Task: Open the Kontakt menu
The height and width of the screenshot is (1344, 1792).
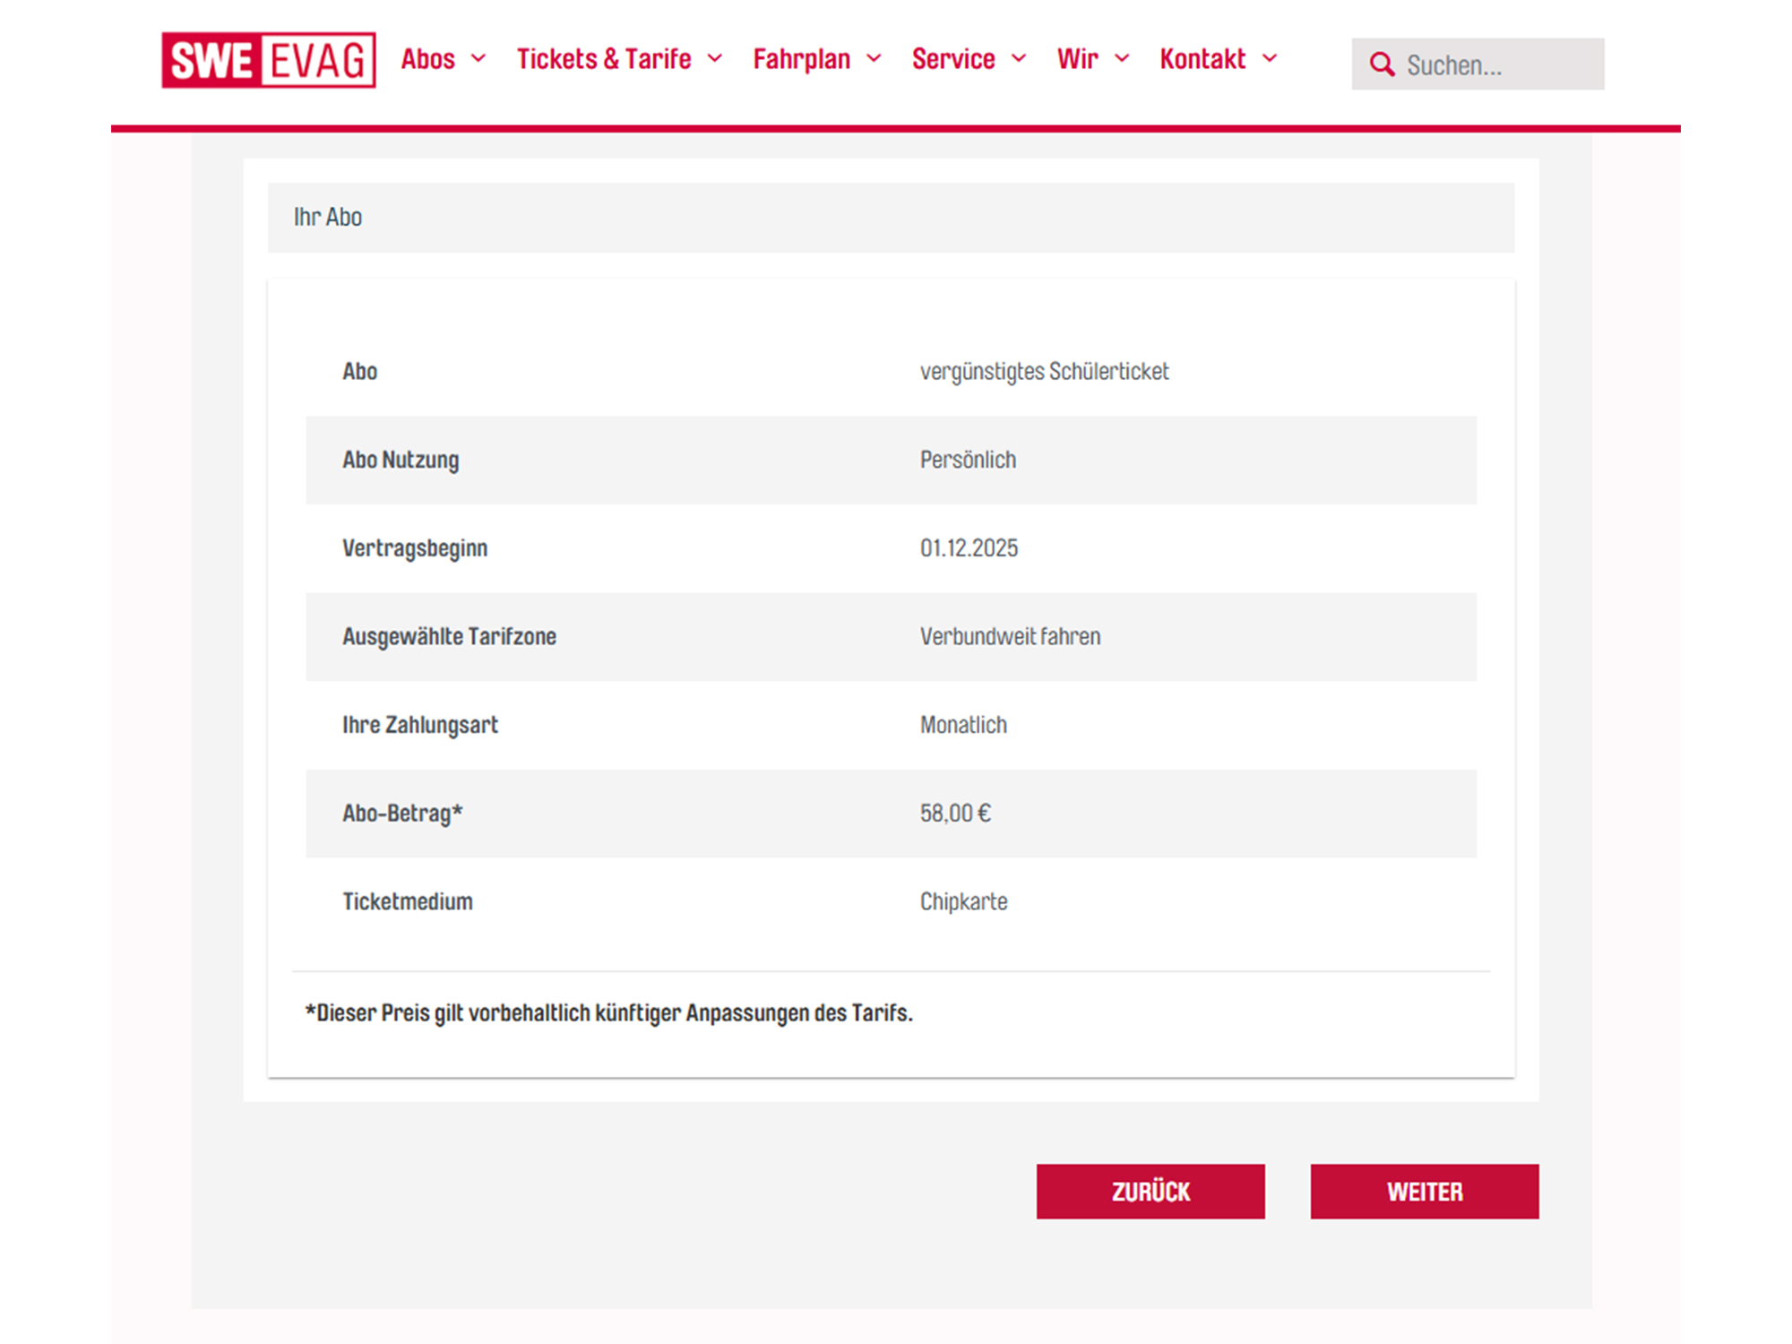Action: pyautogui.click(x=1202, y=59)
